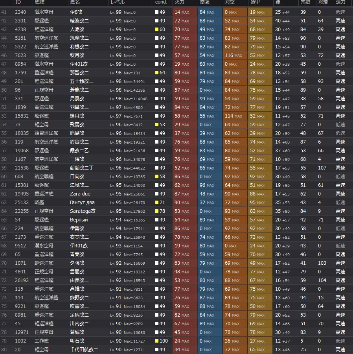Sort by the レベル column header
353x354 pixels.
pyautogui.click(x=118, y=2)
